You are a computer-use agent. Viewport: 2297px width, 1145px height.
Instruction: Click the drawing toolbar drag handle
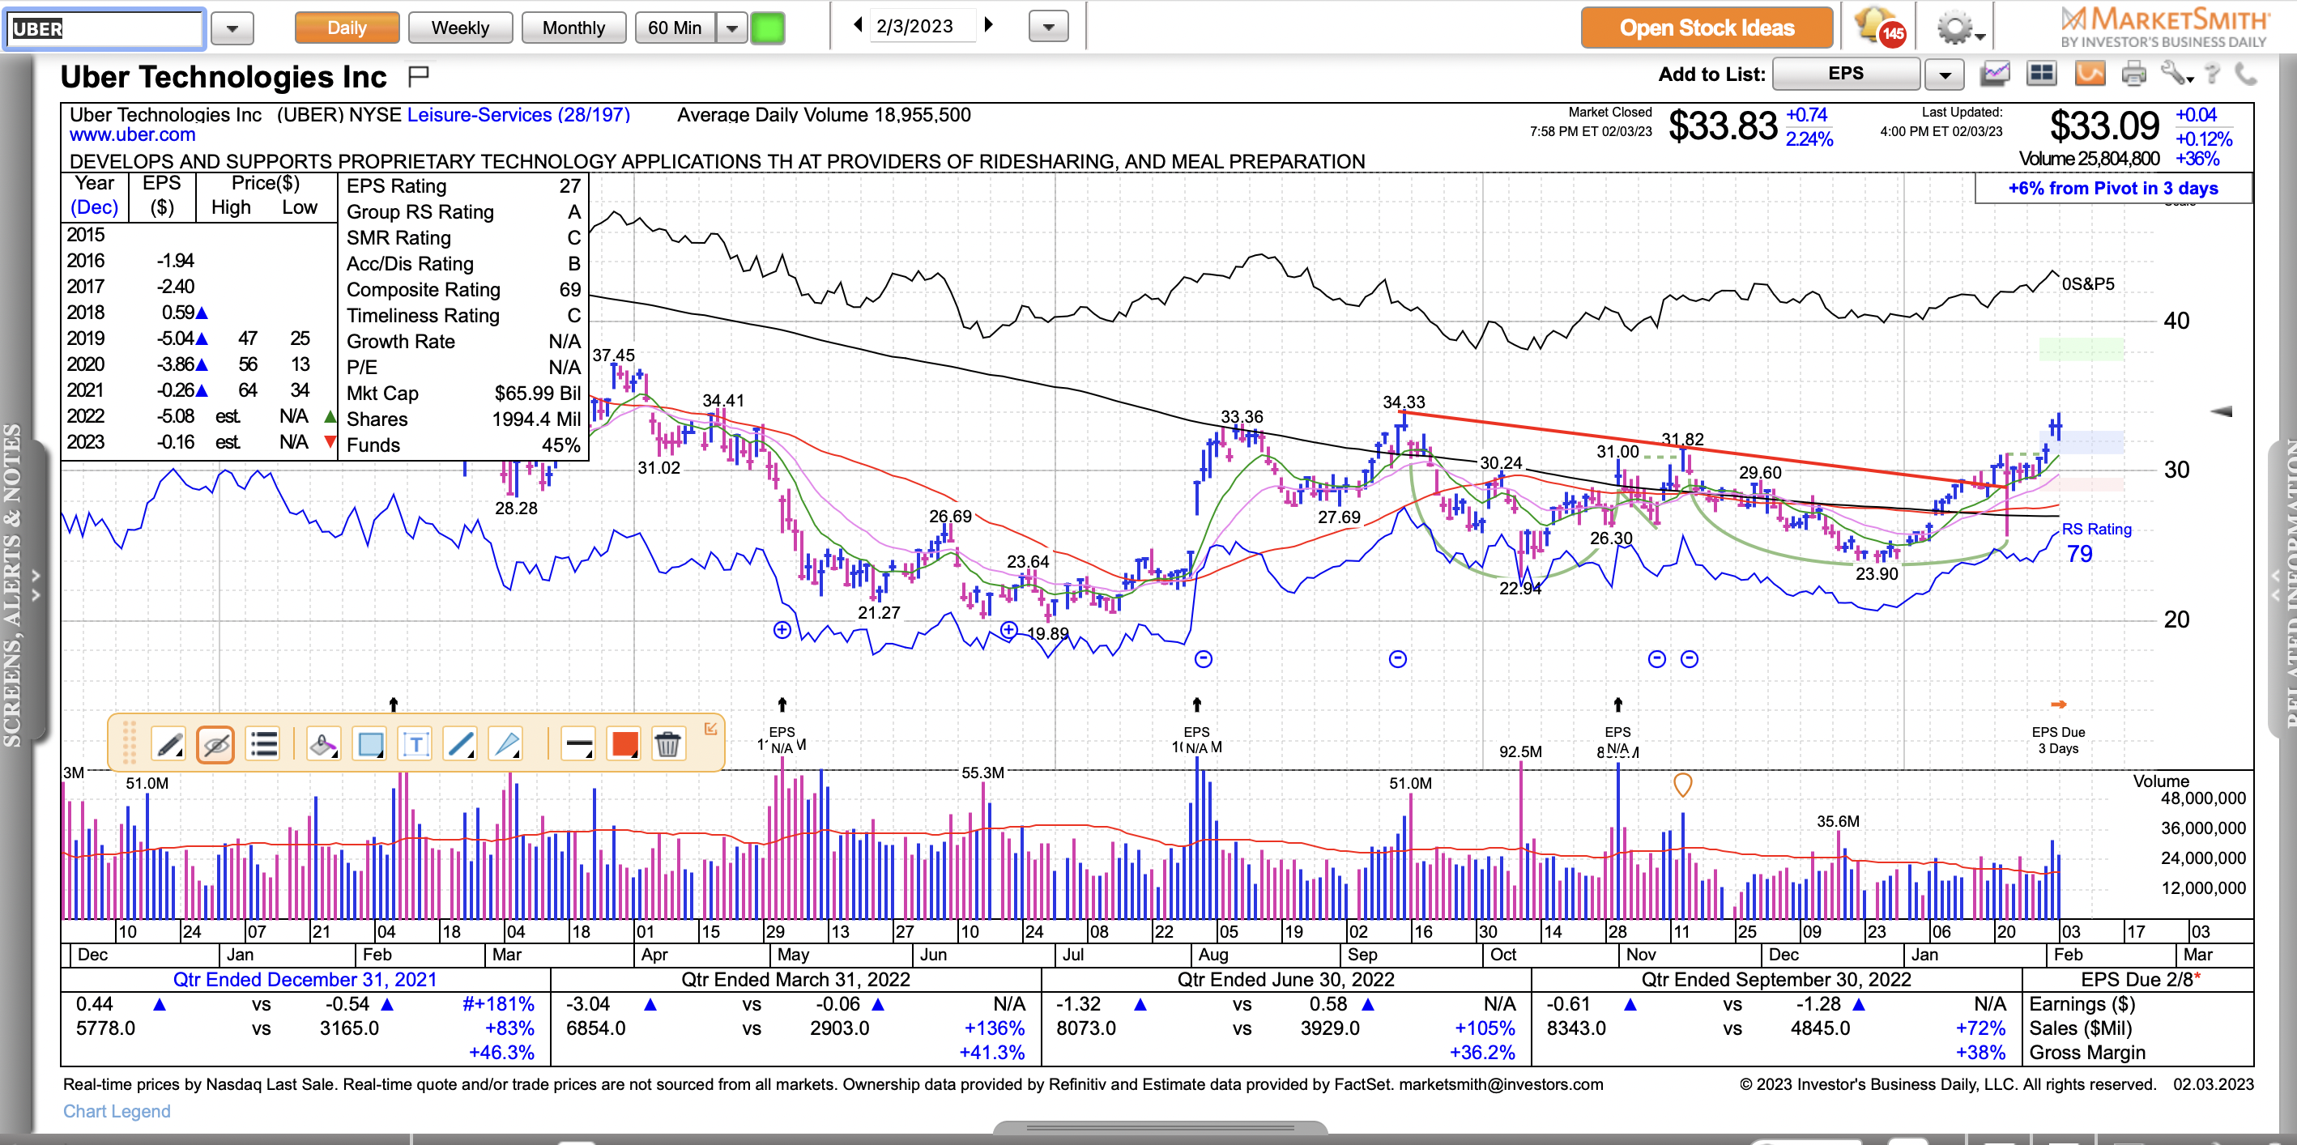tap(130, 742)
